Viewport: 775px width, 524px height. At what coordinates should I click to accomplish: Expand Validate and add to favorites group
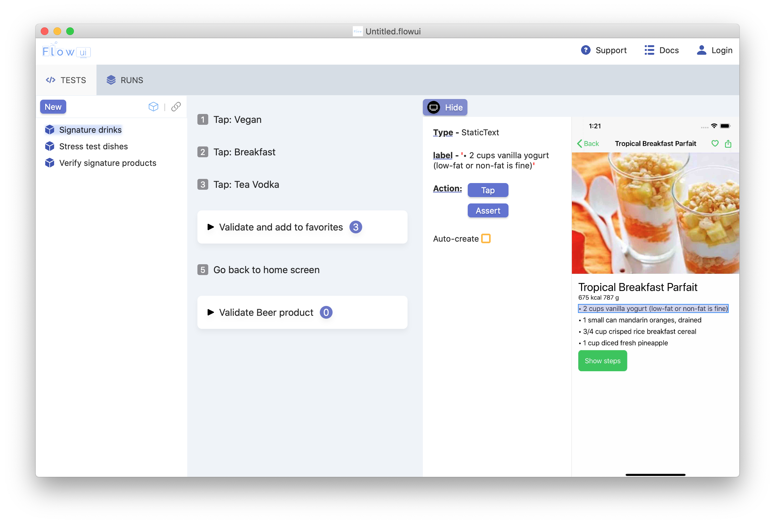[x=210, y=227]
